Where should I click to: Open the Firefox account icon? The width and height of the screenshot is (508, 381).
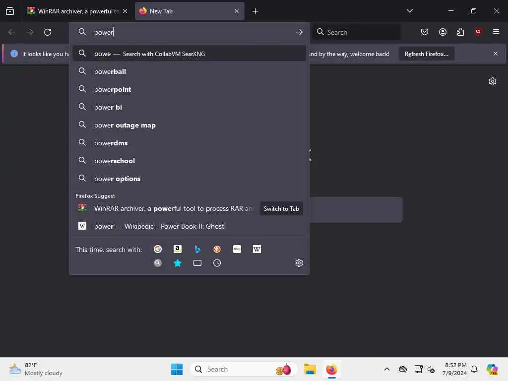click(x=443, y=32)
